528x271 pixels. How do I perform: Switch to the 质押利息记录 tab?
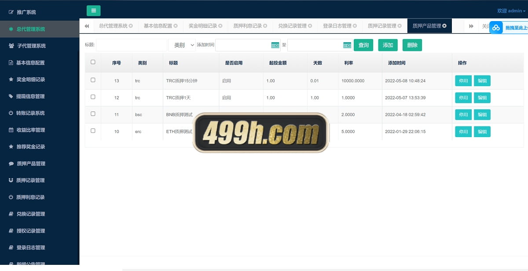click(x=248, y=26)
